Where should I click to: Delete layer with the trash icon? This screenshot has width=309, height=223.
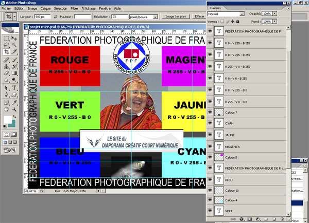pos(282,219)
